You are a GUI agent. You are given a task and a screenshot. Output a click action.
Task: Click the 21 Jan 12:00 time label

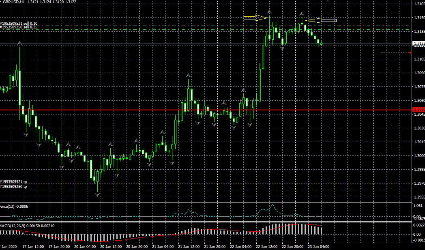189,247
